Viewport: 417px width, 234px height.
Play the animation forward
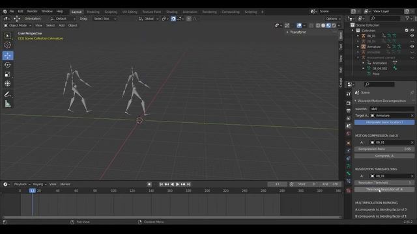(177, 184)
